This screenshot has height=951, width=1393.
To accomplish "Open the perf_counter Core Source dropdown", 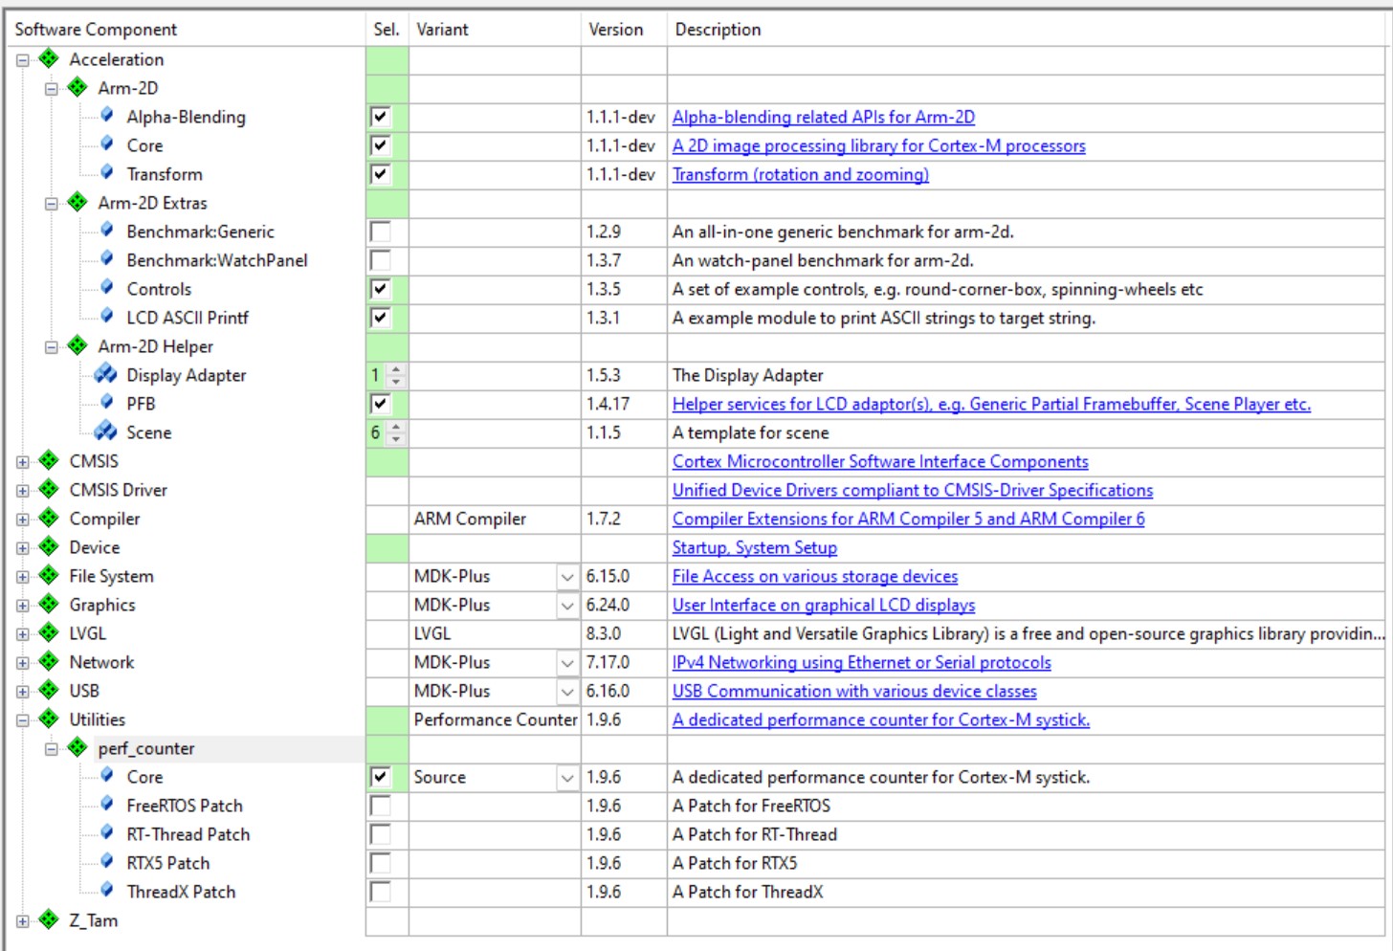I will tap(567, 778).
